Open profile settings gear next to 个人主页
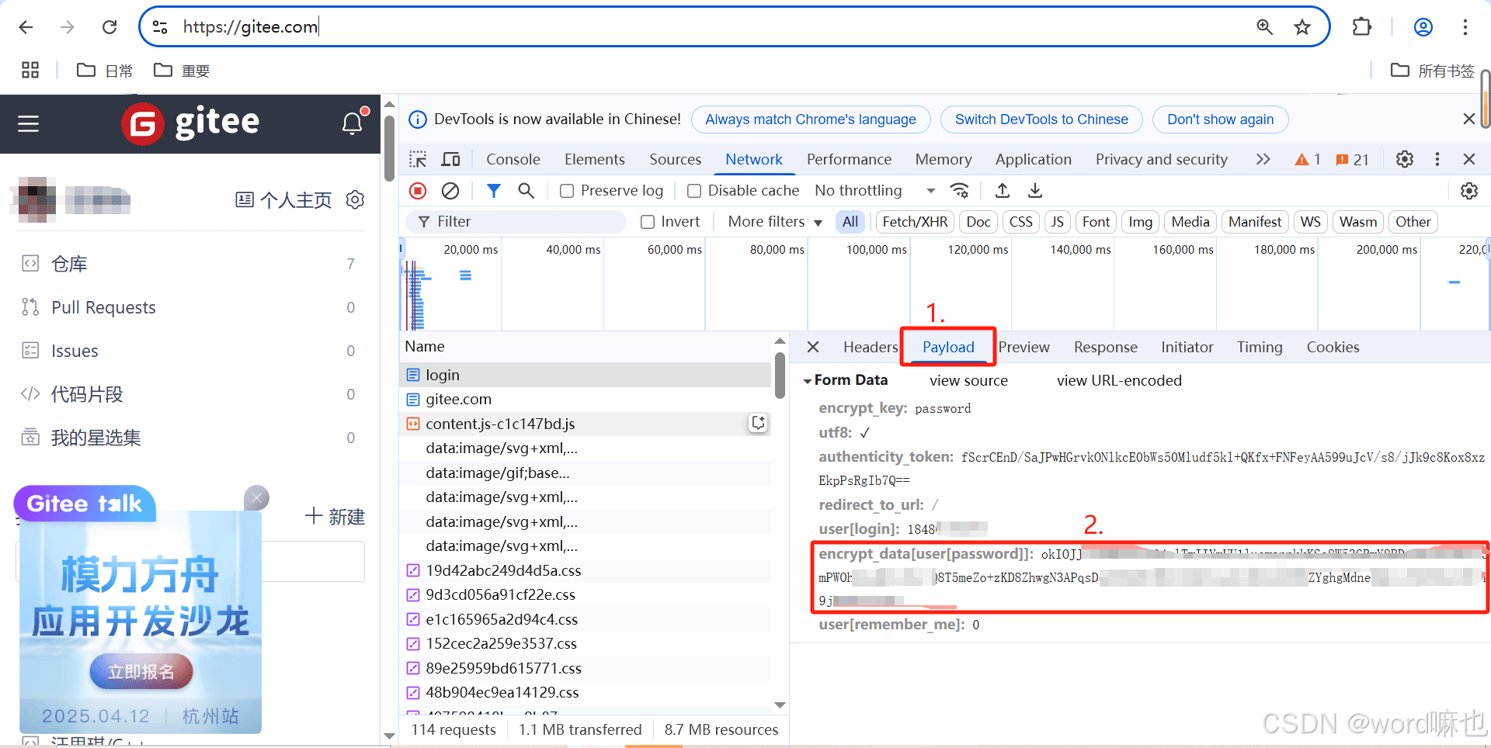Image resolution: width=1491 pixels, height=748 pixels. [355, 199]
